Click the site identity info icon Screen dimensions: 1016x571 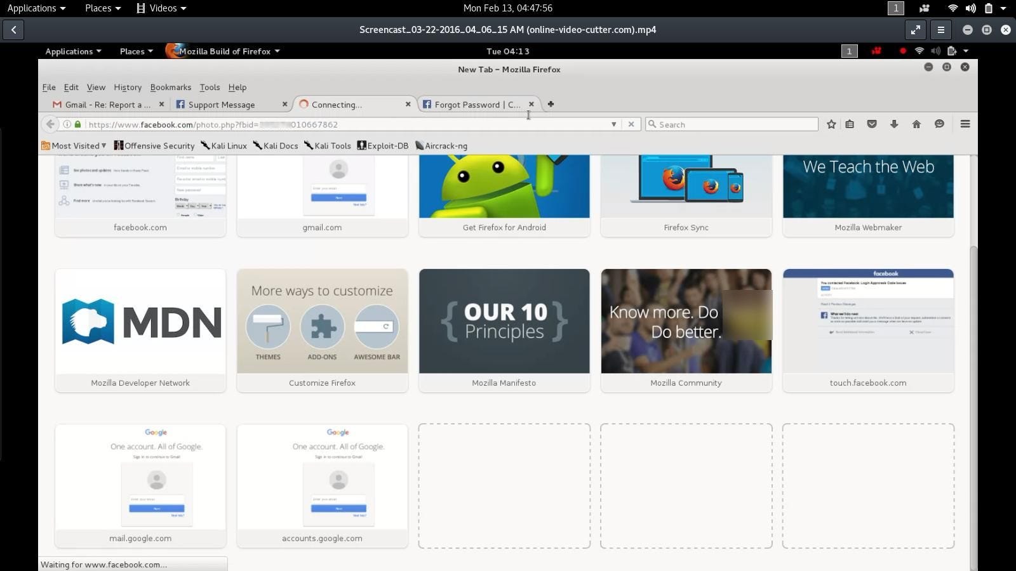click(67, 124)
